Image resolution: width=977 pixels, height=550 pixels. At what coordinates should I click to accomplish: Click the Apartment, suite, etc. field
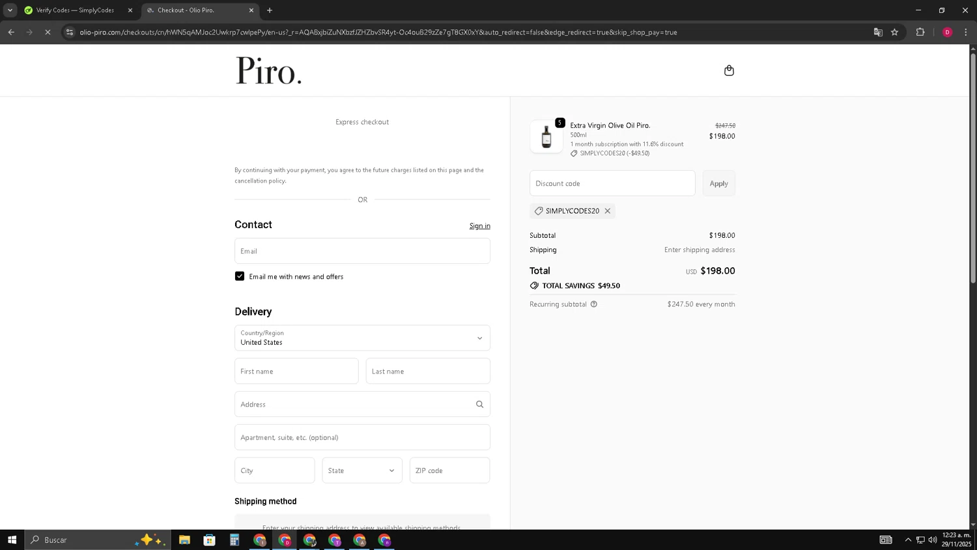click(362, 437)
